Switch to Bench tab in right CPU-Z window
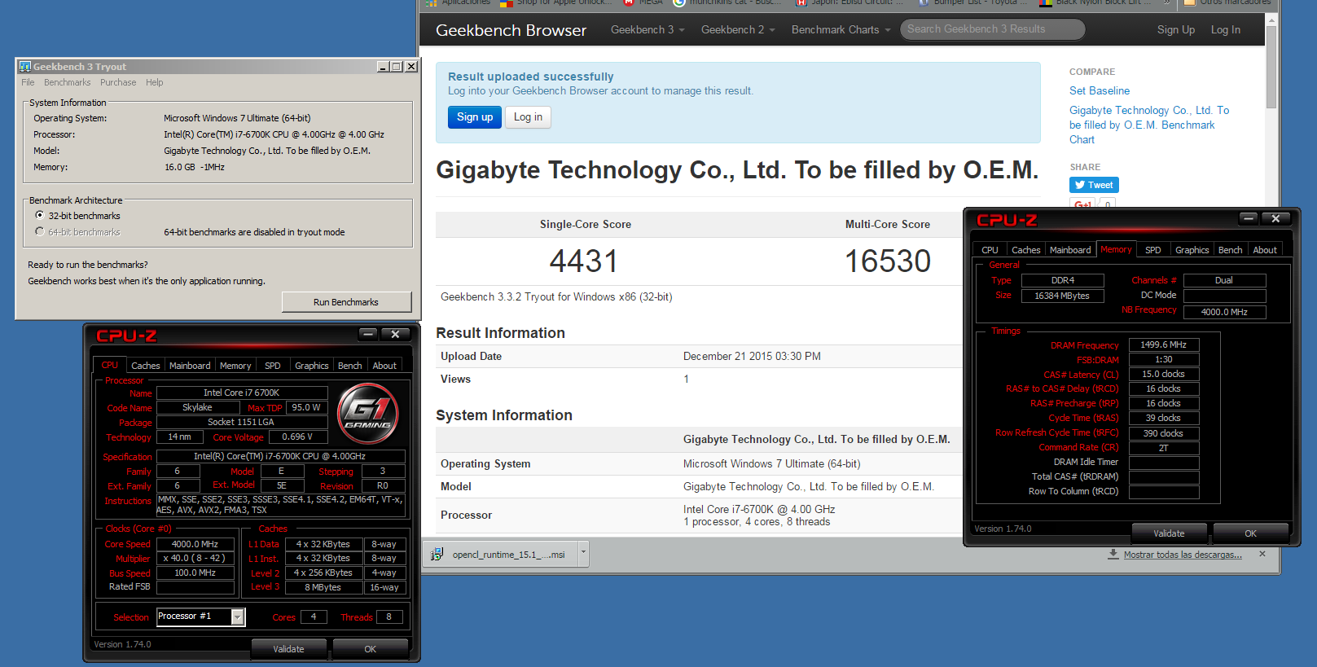 pos(1231,250)
